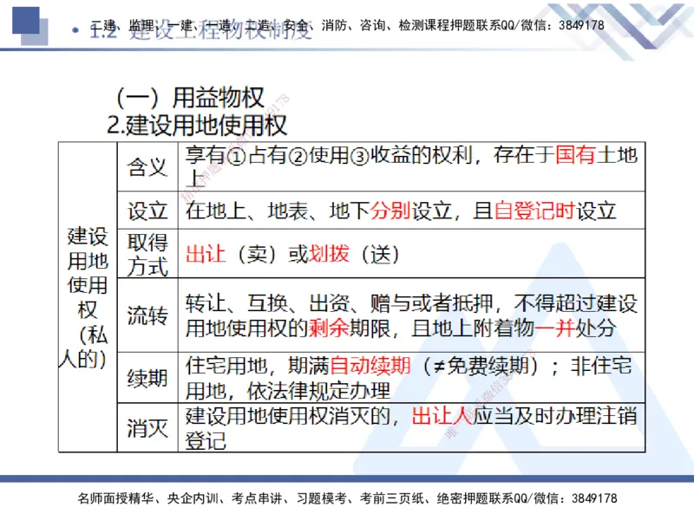Select the 设立 table row label
Image resolution: width=694 pixels, height=520 pixels.
click(x=147, y=209)
